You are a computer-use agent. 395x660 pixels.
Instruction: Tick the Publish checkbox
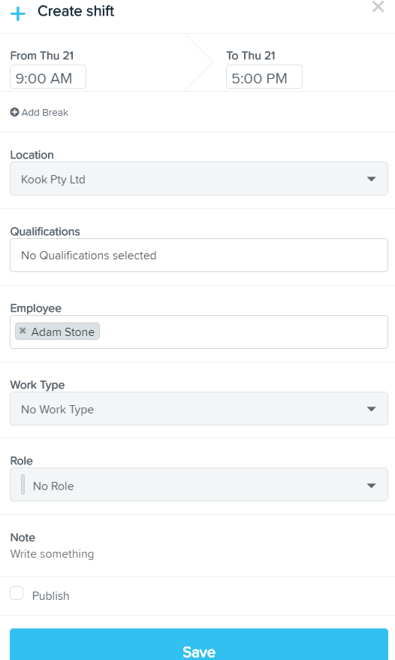[17, 593]
